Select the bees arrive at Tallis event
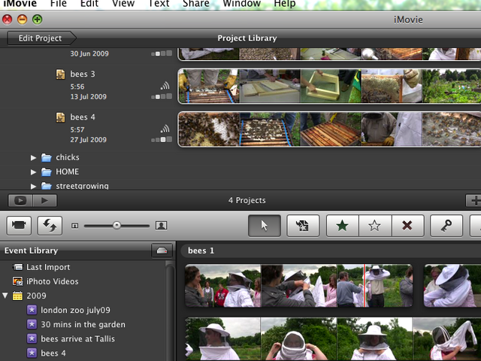The height and width of the screenshot is (361, 481). click(x=78, y=339)
